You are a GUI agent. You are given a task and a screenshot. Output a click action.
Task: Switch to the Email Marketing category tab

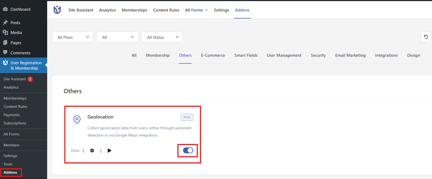coord(350,55)
